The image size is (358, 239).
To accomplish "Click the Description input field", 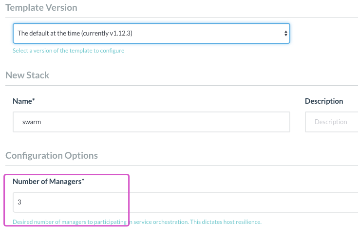I will [331, 122].
